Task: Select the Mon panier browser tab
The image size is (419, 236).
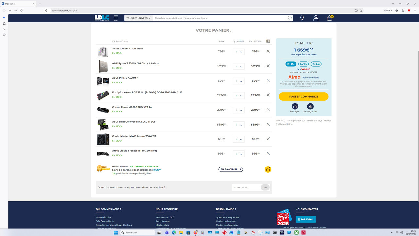Action: (x=18, y=4)
